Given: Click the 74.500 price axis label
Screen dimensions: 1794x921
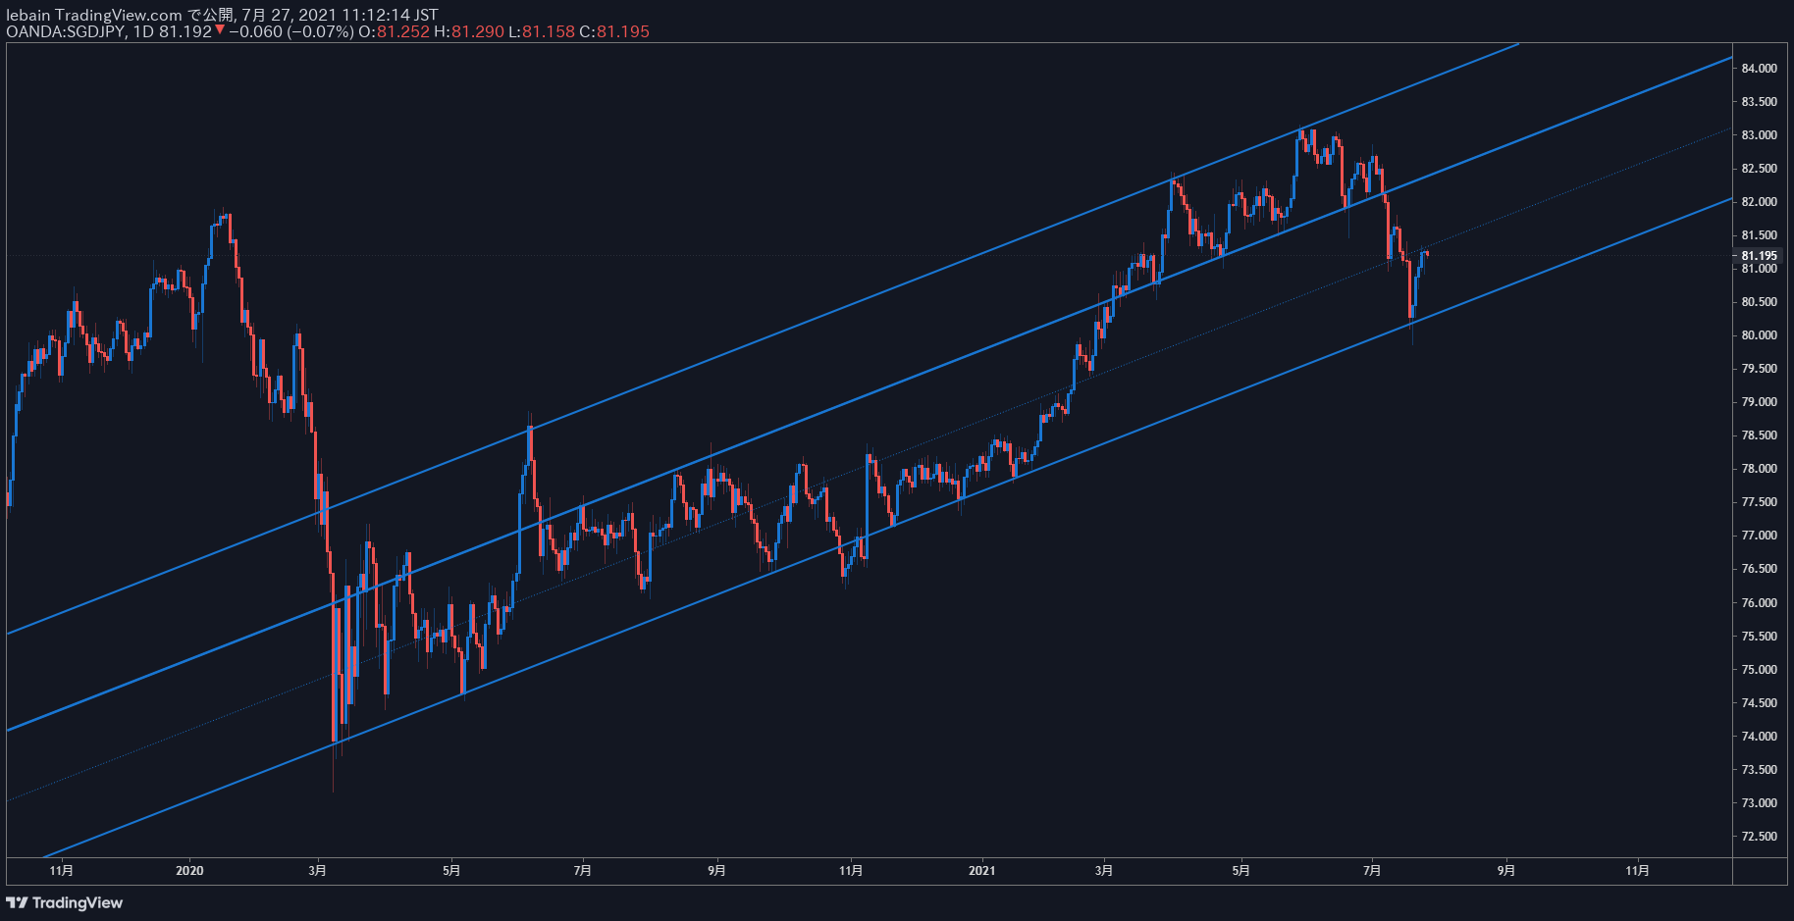Looking at the screenshot, I should [x=1759, y=703].
